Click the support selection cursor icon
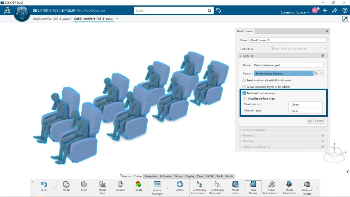This screenshot has height=197, width=350. 316,73
